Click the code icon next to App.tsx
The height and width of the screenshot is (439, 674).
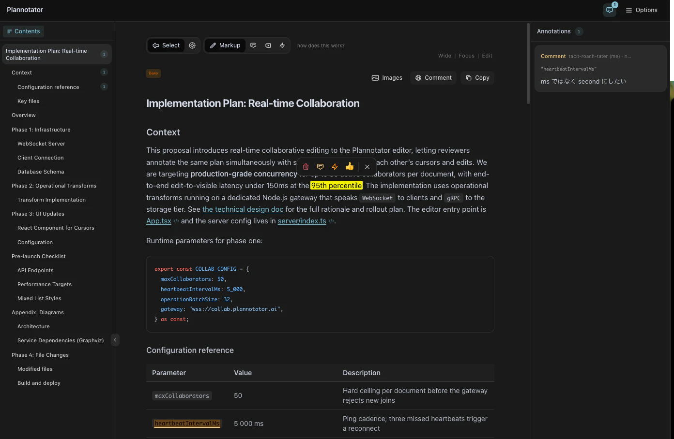pyautogui.click(x=176, y=221)
